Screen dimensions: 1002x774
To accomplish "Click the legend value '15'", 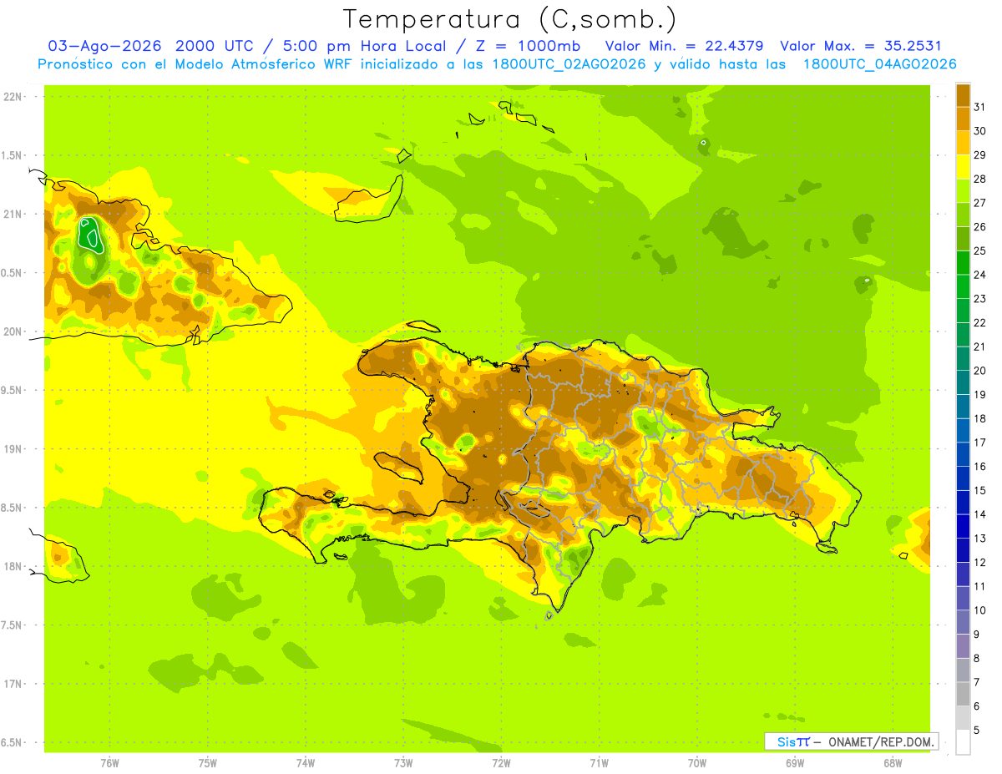I will (x=979, y=490).
